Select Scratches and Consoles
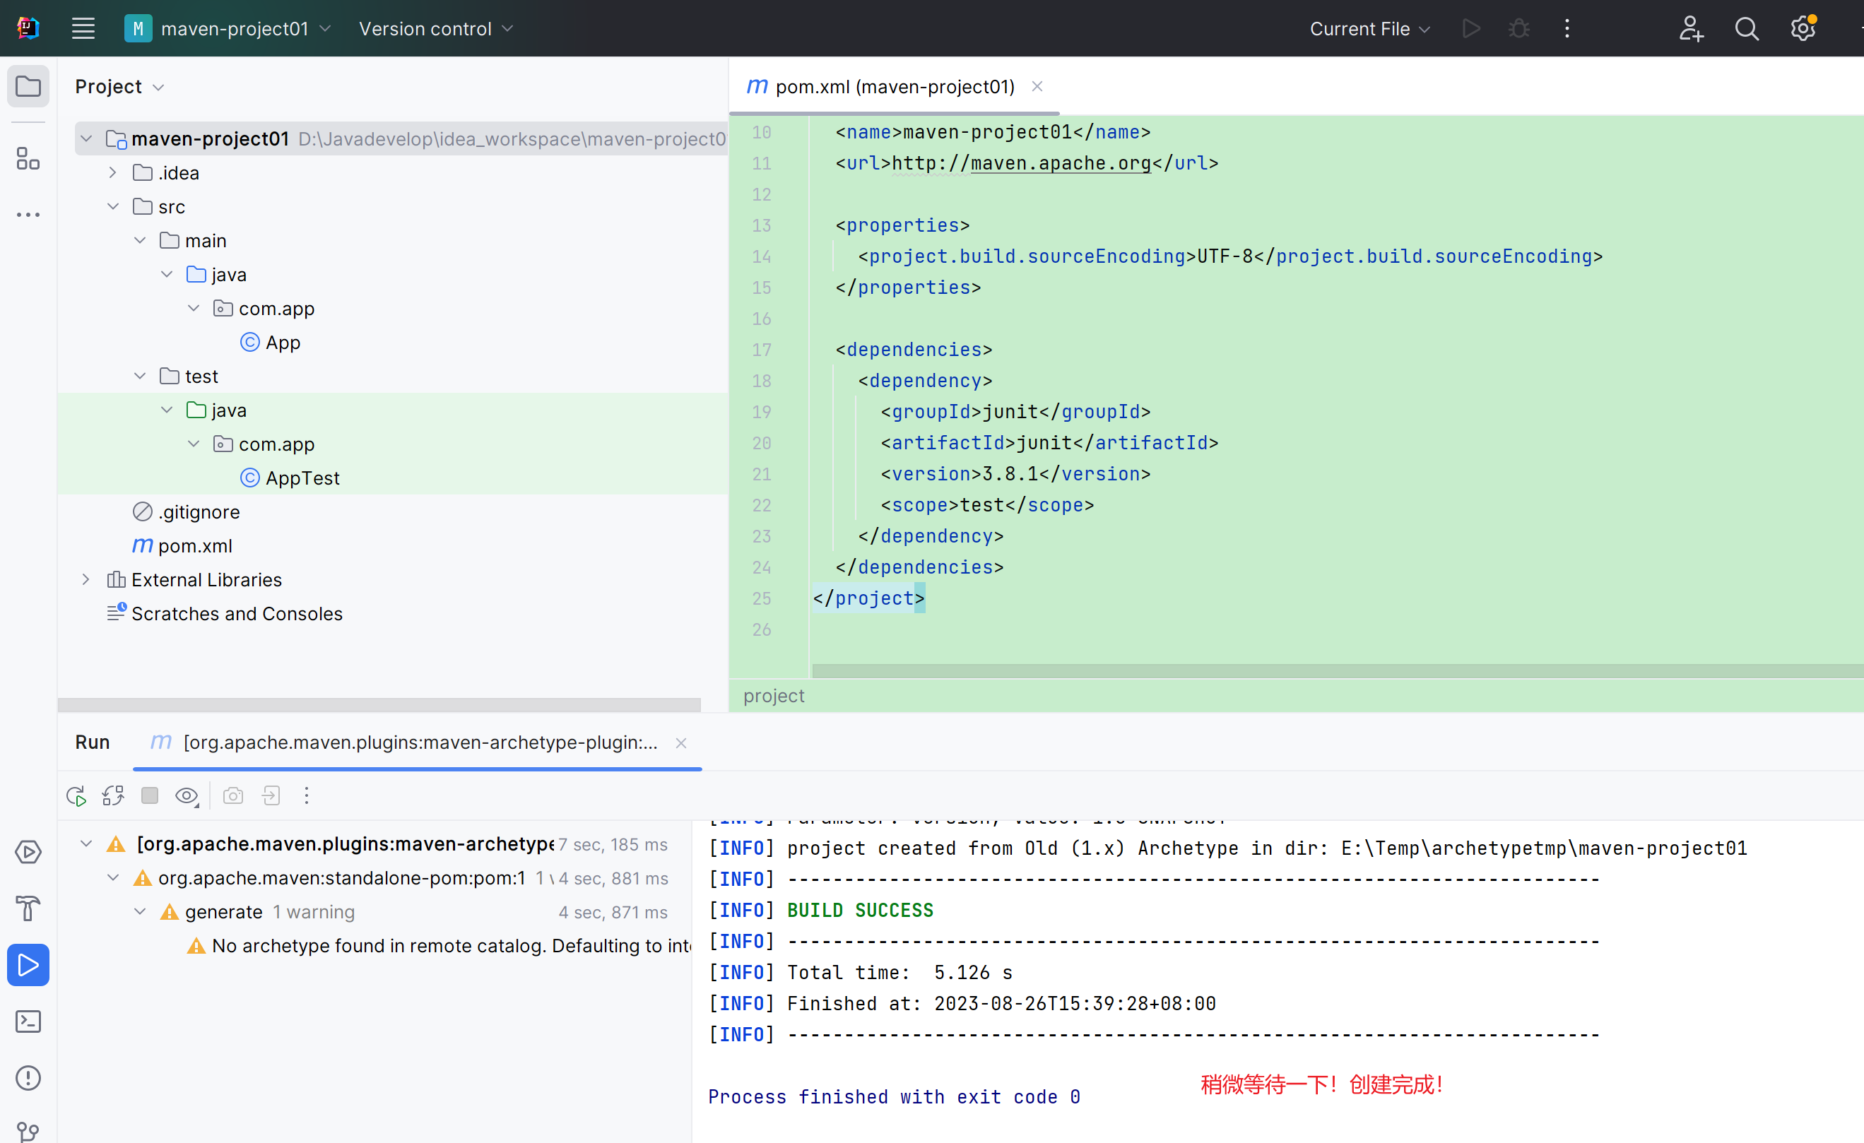 click(x=225, y=613)
